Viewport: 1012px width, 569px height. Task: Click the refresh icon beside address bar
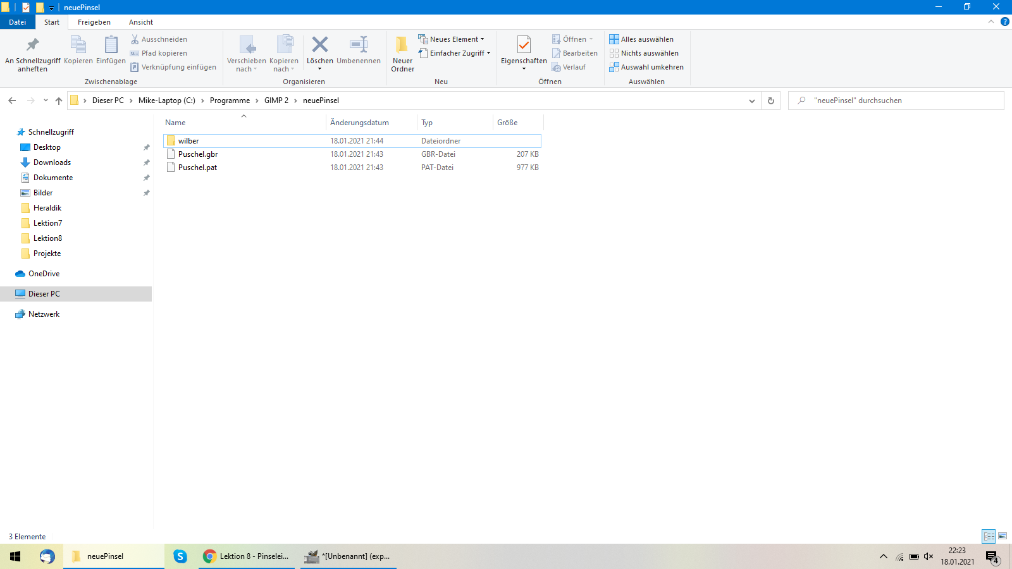[770, 101]
